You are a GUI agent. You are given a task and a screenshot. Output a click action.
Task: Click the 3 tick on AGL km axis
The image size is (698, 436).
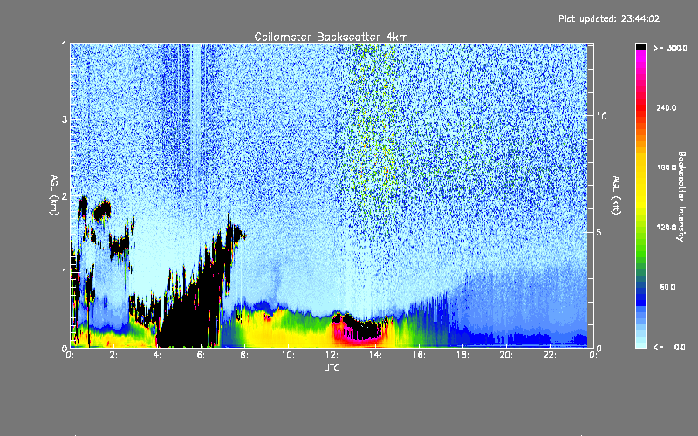[x=65, y=119]
